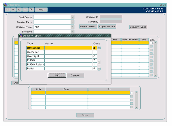The width and height of the screenshot is (172, 126).
Task: Close the Contracts form with Close button
Action: click(85, 115)
